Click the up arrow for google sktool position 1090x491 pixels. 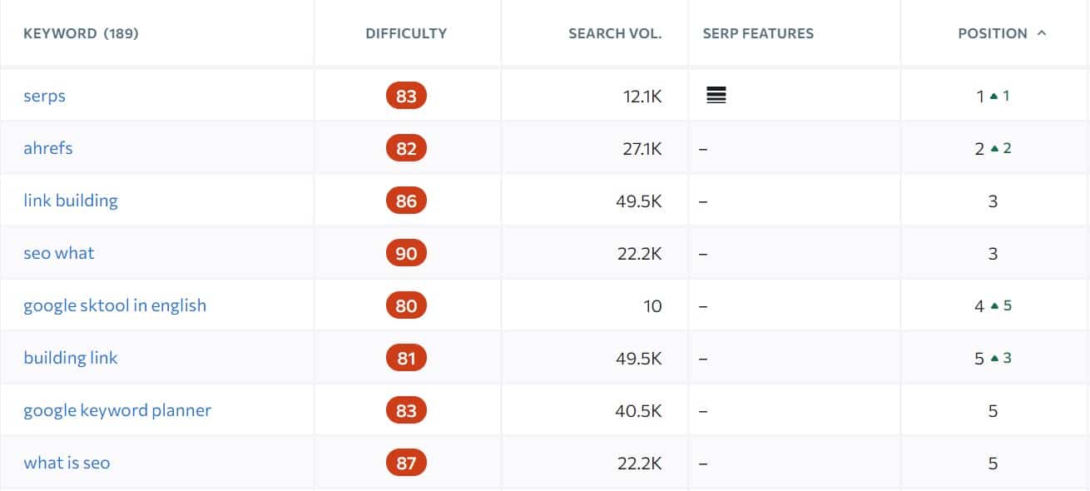pos(993,305)
